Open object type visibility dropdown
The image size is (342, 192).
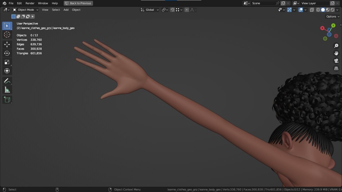(x=282, y=10)
